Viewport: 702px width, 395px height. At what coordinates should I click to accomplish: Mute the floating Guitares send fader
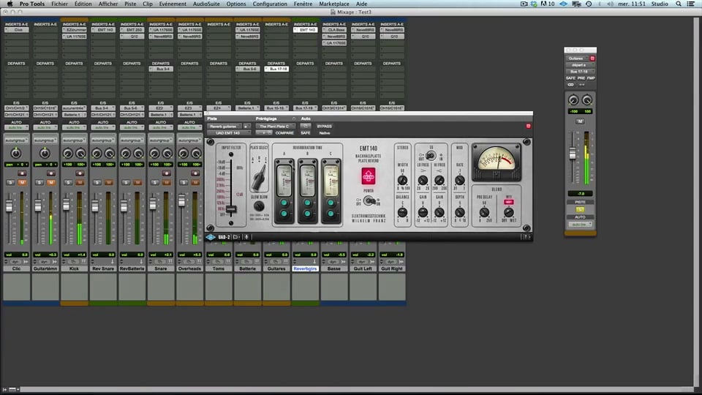tap(580, 121)
